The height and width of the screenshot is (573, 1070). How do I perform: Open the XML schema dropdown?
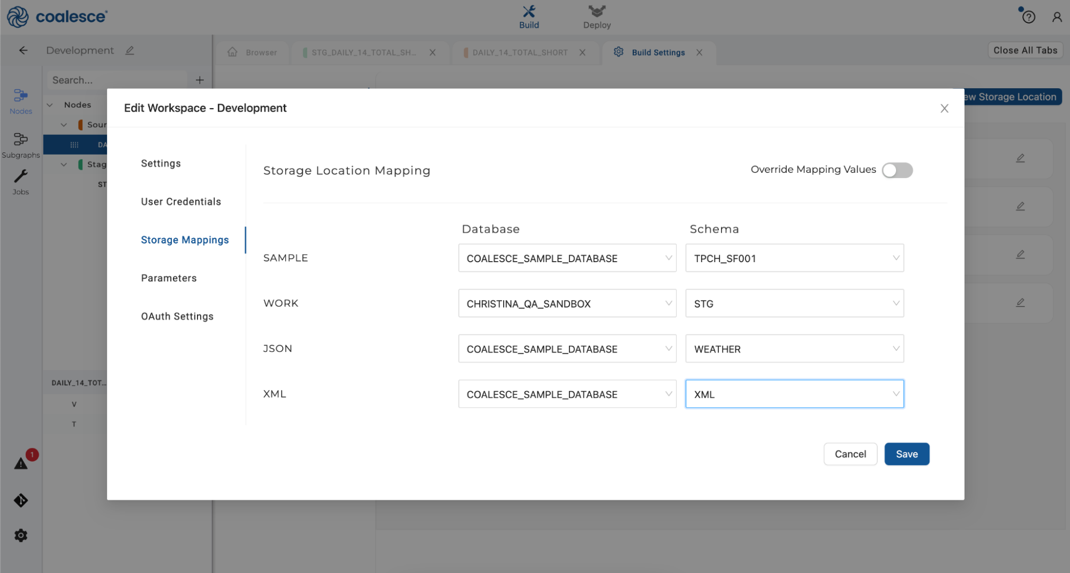click(x=794, y=394)
